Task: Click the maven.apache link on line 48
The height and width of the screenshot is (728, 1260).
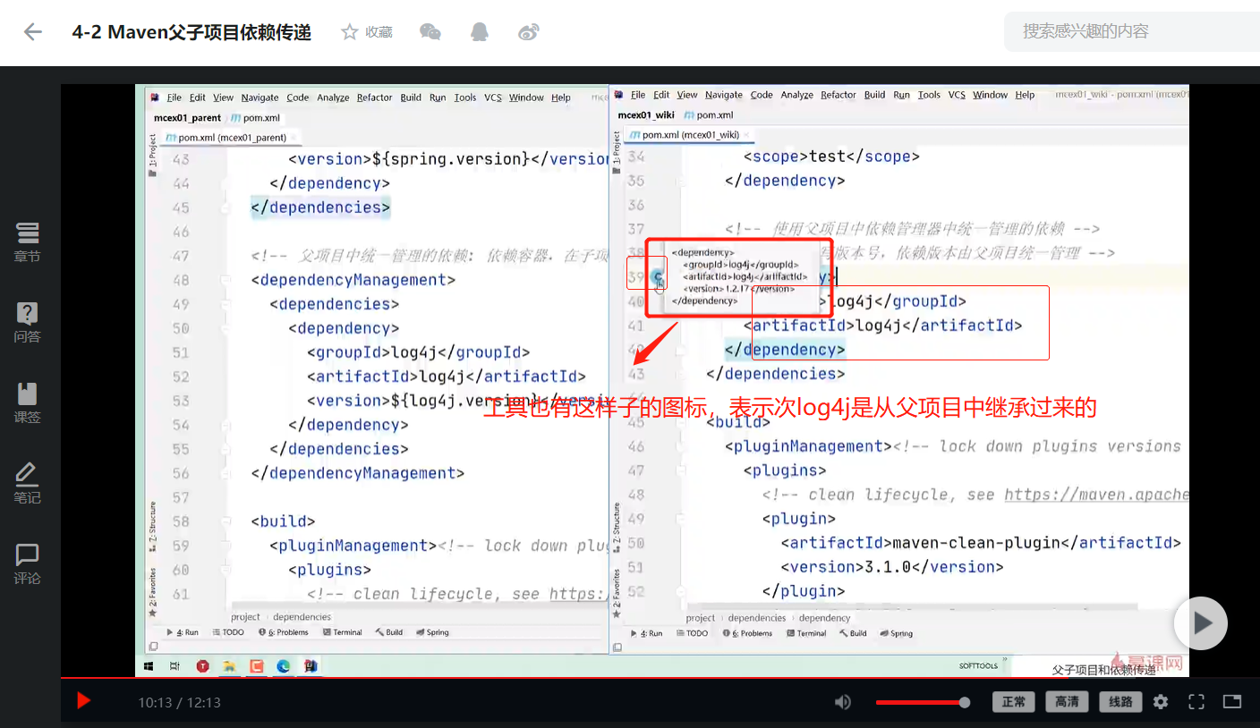Action: (x=1096, y=495)
